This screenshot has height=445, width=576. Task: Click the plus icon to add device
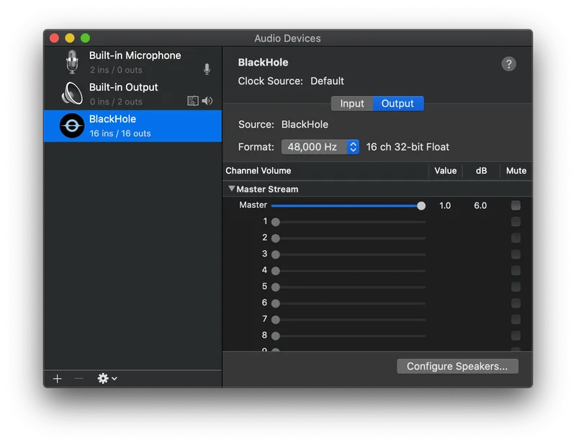pos(58,379)
